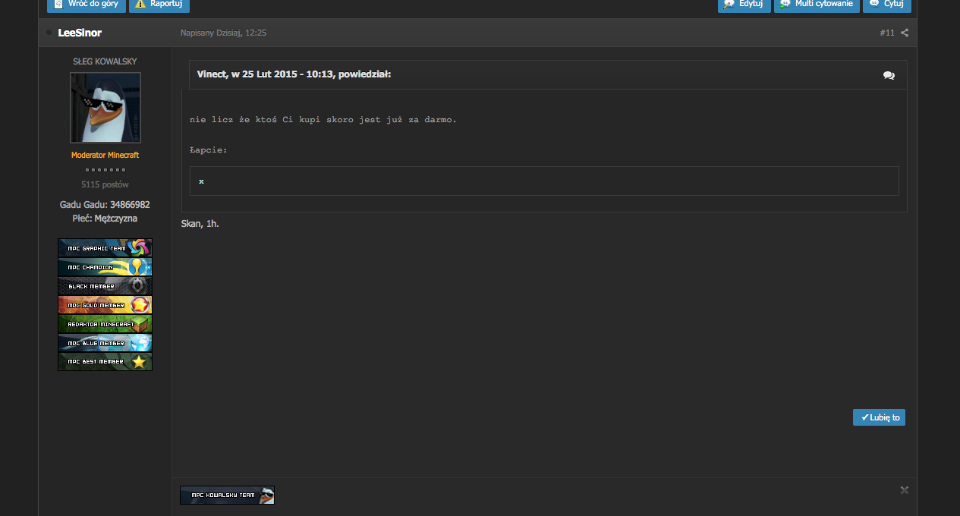Hide the signature with the X icon
This screenshot has height=516, width=960.
904,490
